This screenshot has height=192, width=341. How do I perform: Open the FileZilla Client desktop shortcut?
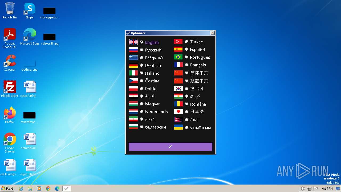click(x=10, y=89)
